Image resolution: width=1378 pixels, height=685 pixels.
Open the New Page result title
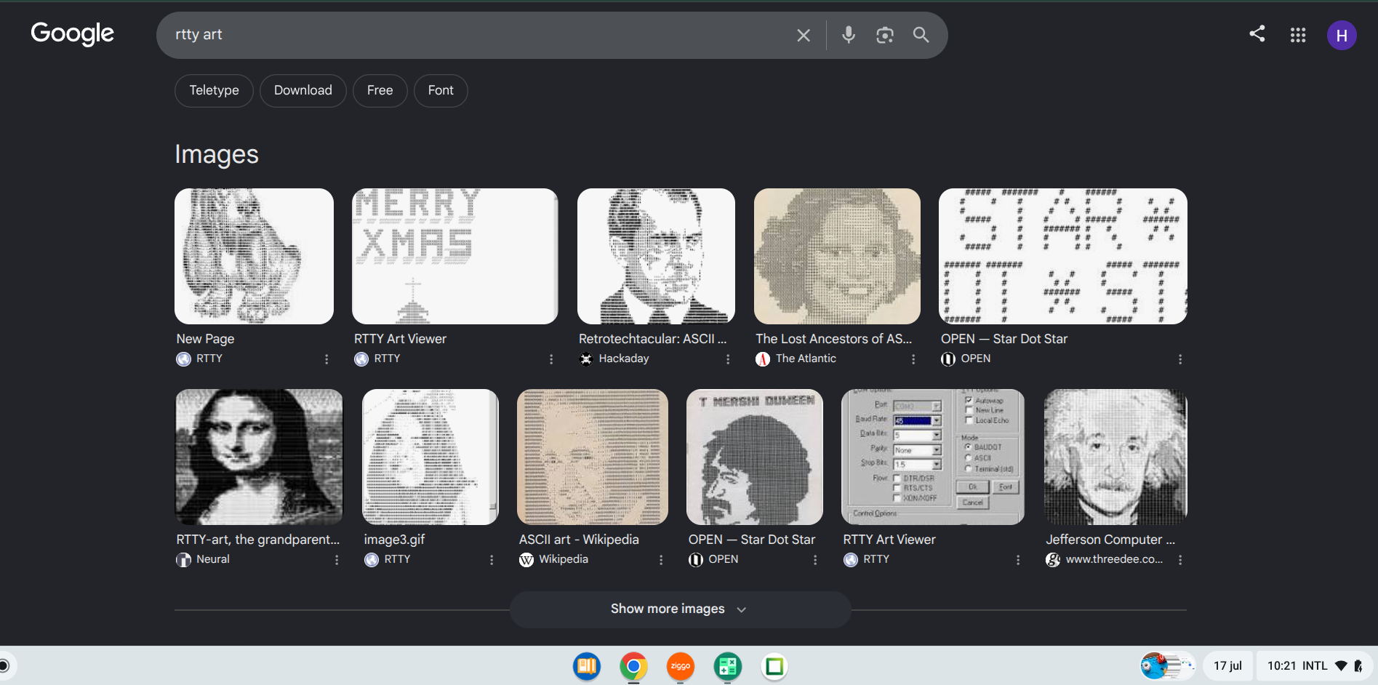(205, 339)
